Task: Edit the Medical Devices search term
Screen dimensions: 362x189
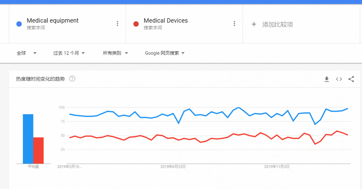Action: (166, 20)
